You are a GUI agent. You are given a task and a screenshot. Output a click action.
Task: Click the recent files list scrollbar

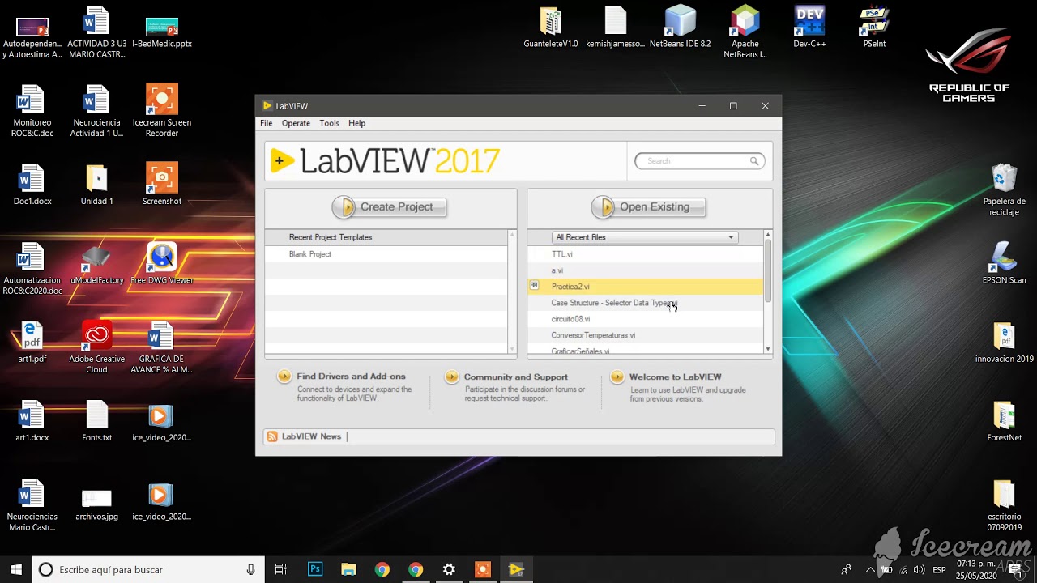768,270
